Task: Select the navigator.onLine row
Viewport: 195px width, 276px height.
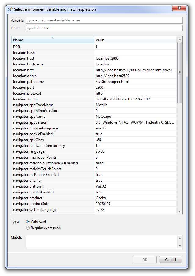Action: click(x=94, y=181)
